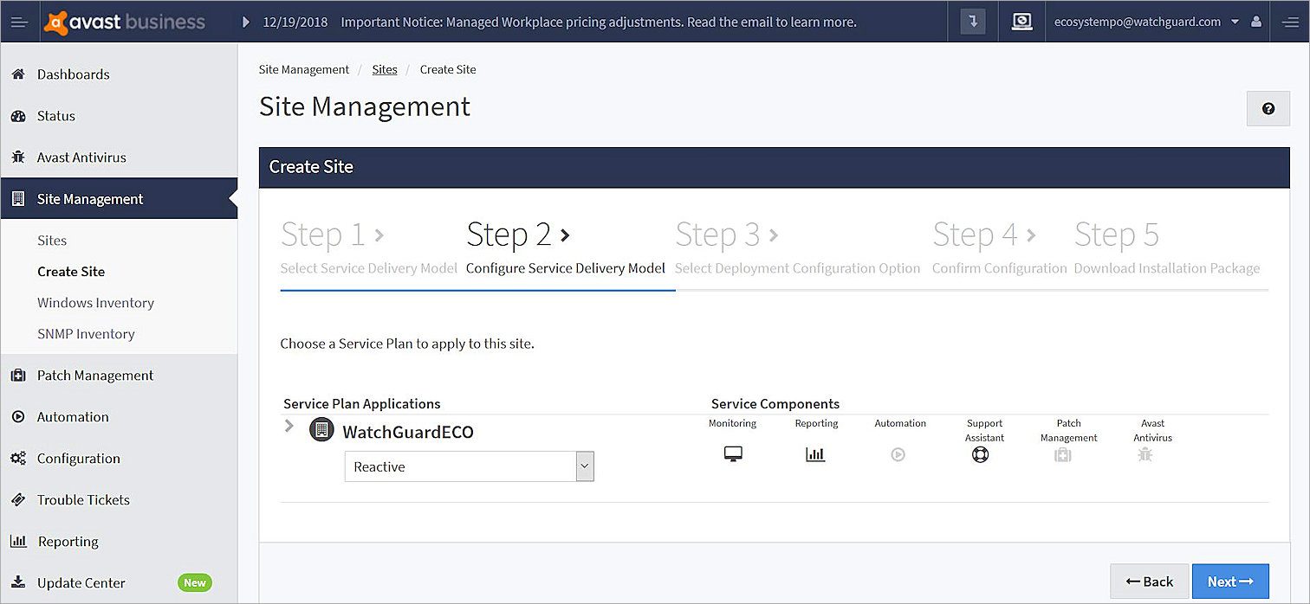Viewport: 1310px width, 604px height.
Task: Click the Avast Antivirus bug component icon
Action: 1145,454
